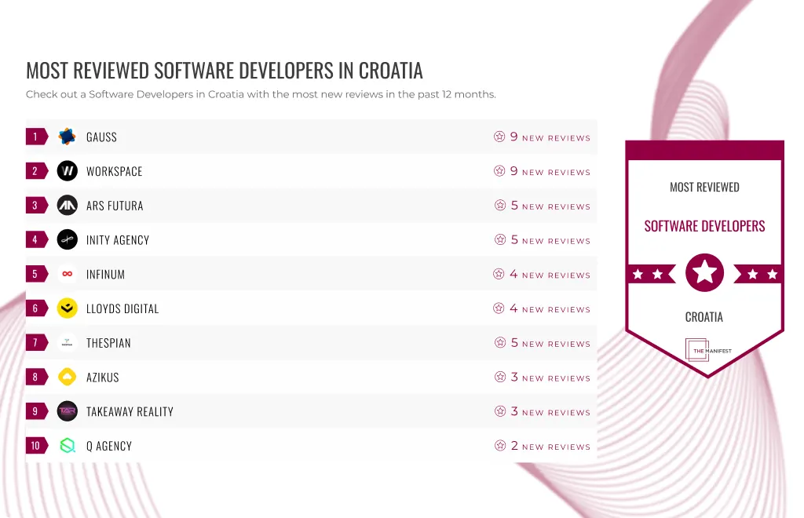Click The Manifest logo on the badge

[x=708, y=351]
